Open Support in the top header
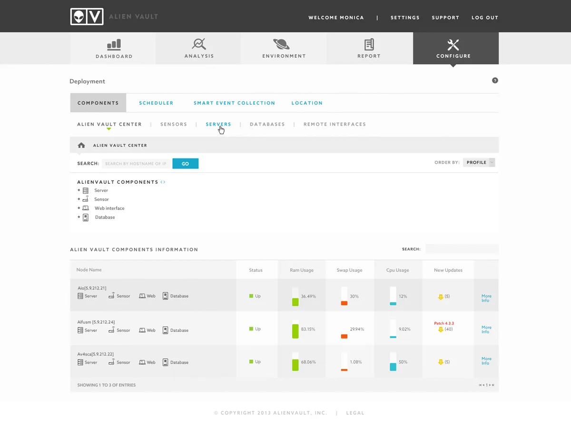571x427 pixels. [x=445, y=18]
